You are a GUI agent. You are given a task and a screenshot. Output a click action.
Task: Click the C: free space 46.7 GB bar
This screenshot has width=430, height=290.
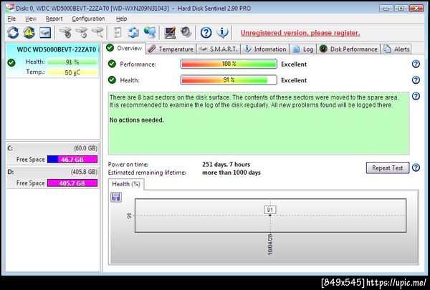pyautogui.click(x=72, y=159)
